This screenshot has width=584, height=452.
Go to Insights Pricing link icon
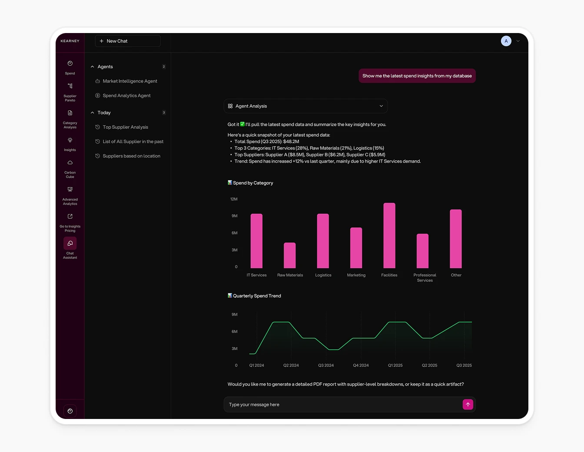70,217
